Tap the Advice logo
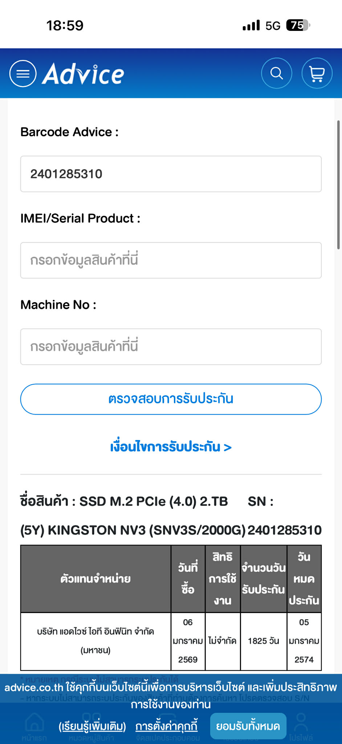 [84, 74]
